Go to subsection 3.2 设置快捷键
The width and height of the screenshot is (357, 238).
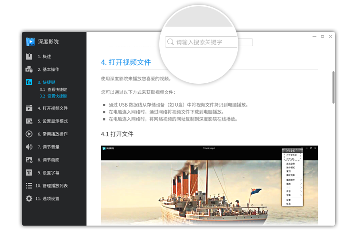point(53,96)
